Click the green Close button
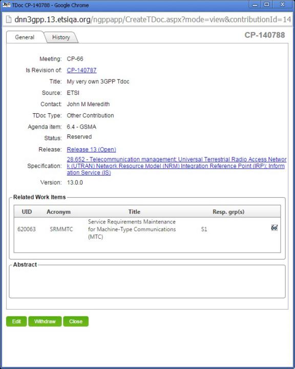Screen dimensions: 295x369 (x=76, y=321)
